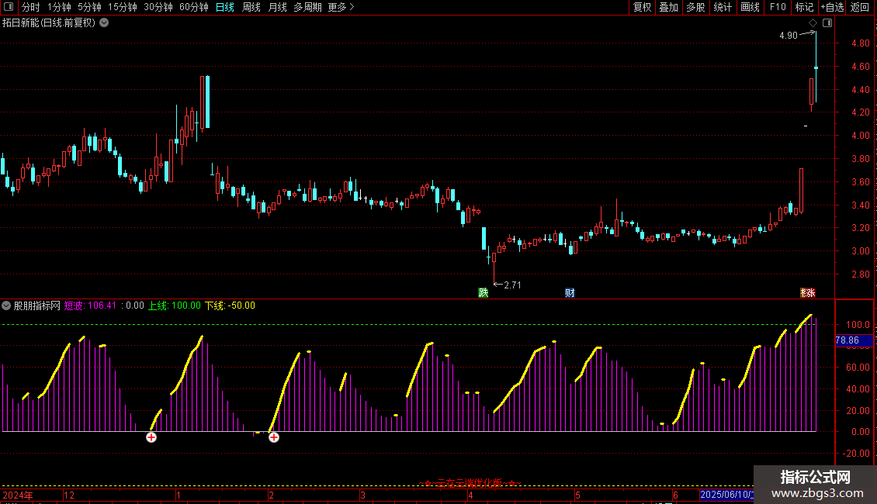The image size is (877, 504).
Task: Click 股朋指标网 indicator name
Action: pyautogui.click(x=37, y=306)
